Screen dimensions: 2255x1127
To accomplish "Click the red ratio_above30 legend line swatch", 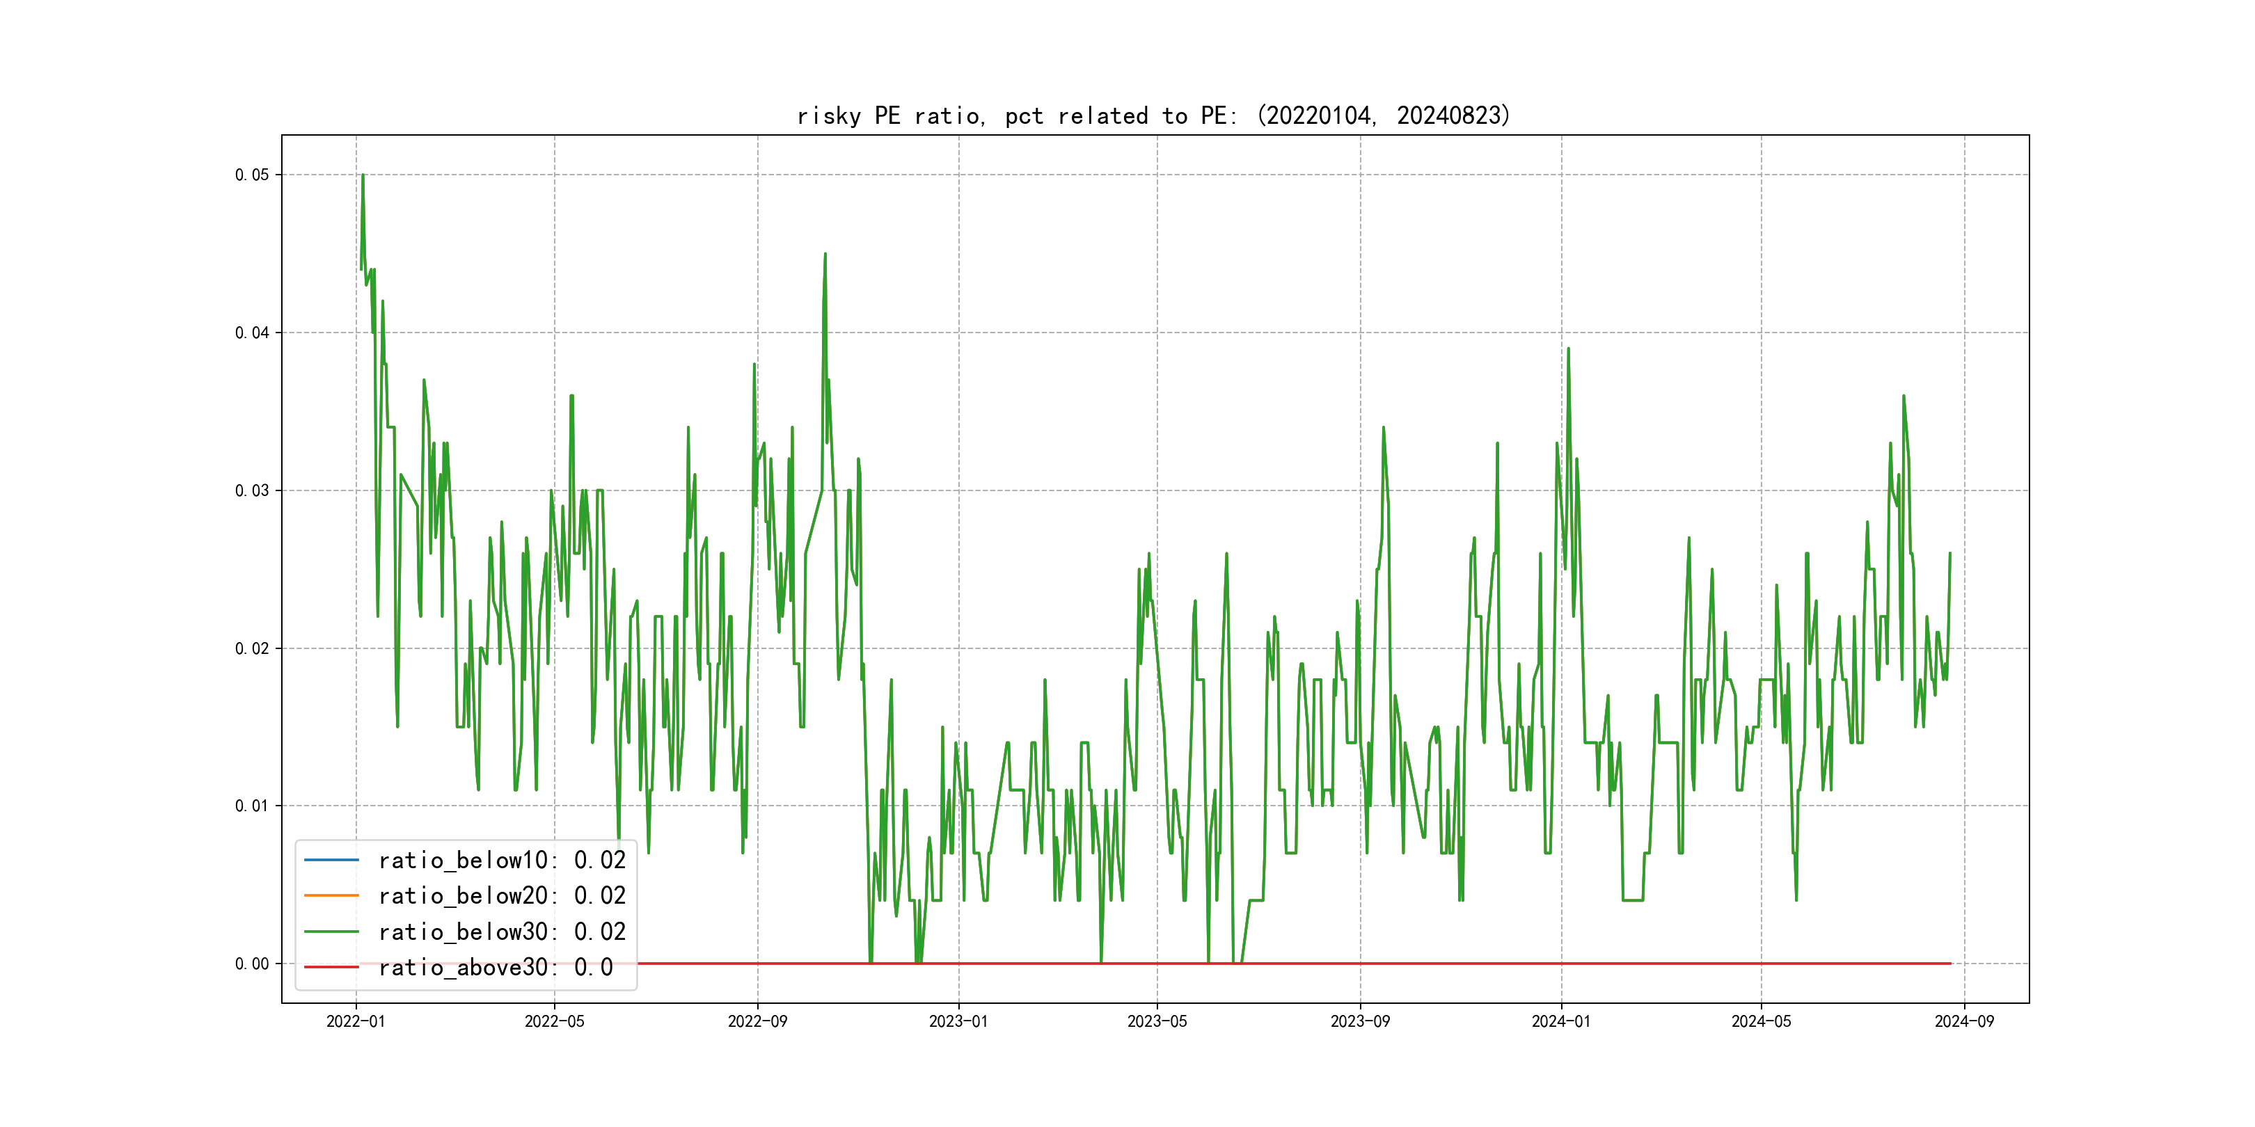I will click(331, 968).
